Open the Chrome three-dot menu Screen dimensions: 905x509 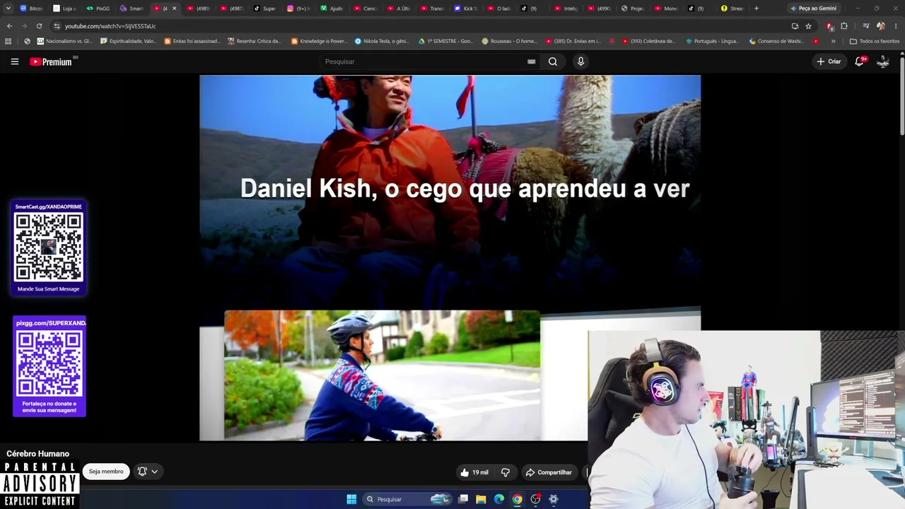click(896, 26)
